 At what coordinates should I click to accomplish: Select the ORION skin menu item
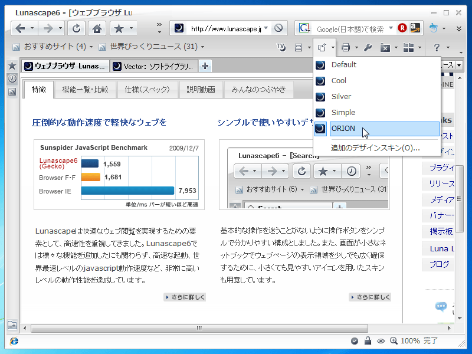(377, 129)
